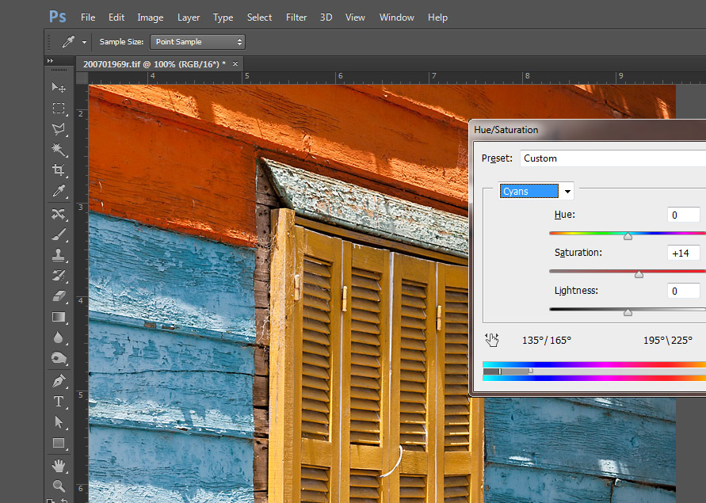Open the Select menu

[x=259, y=17]
